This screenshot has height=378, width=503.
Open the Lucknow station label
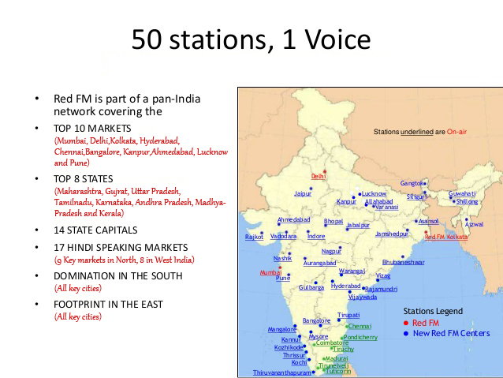pyautogui.click(x=374, y=193)
